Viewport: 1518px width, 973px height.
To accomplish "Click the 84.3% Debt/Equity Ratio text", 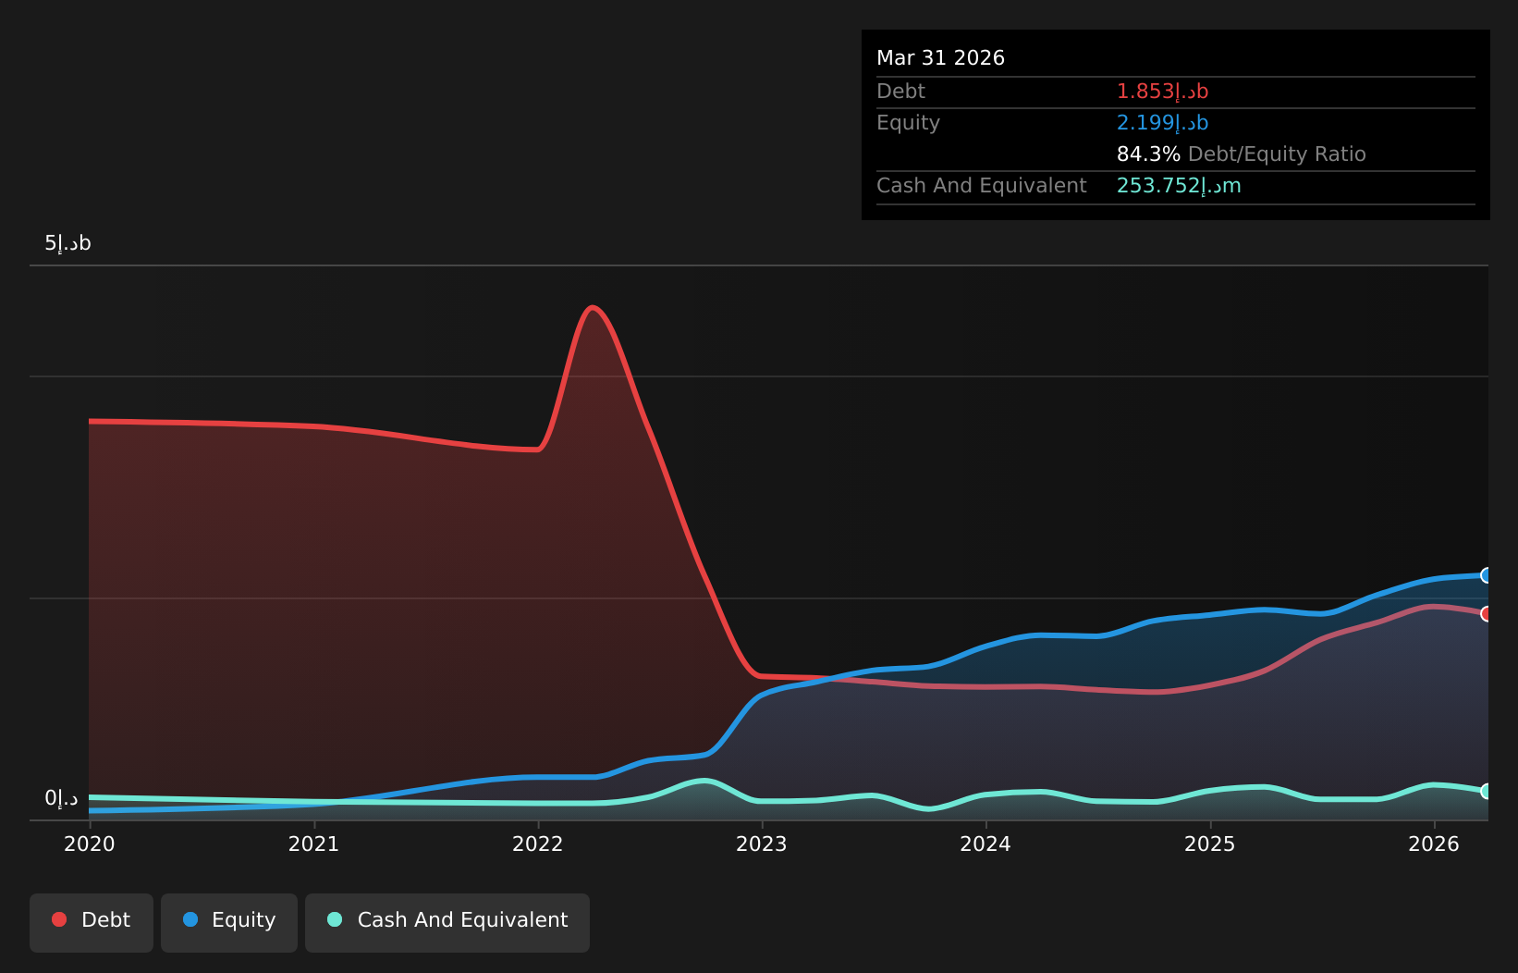I will pyautogui.click(x=1241, y=154).
